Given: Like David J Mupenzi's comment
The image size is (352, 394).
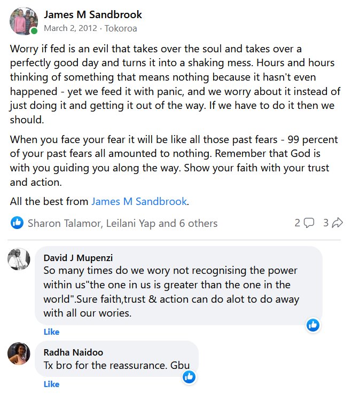Looking at the screenshot, I should click(x=51, y=332).
